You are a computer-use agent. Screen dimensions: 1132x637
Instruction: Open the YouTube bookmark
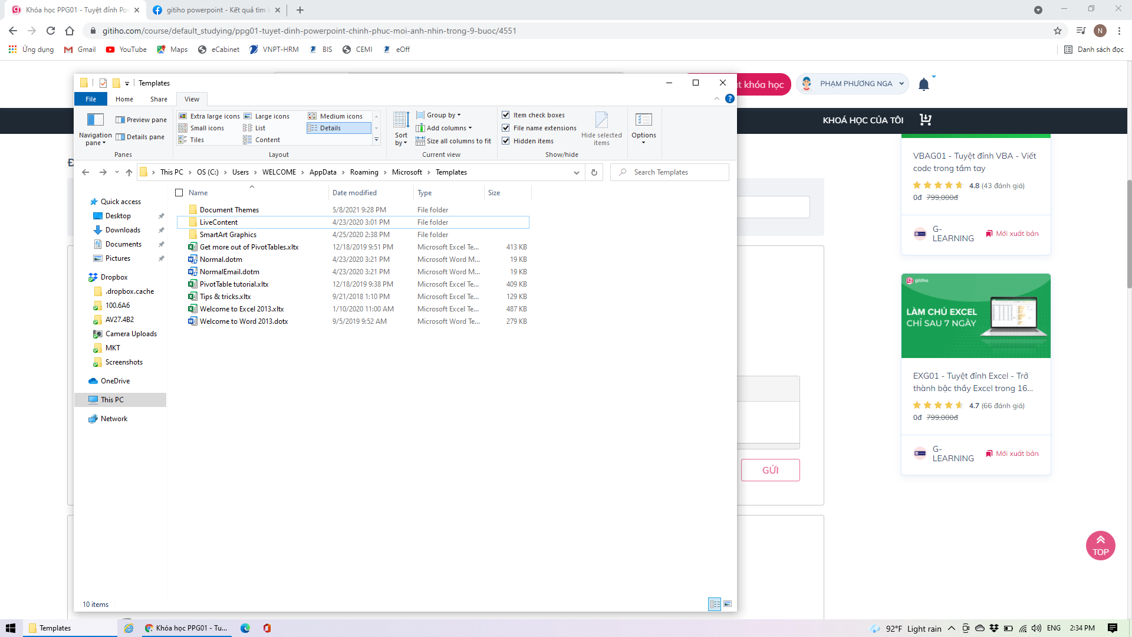click(x=126, y=50)
